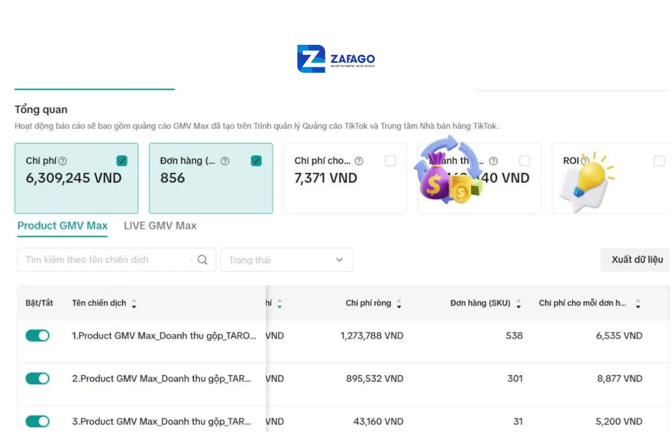The height and width of the screenshot is (448, 672).
Task: Click the Xuất dữ liệu button
Action: (x=637, y=260)
